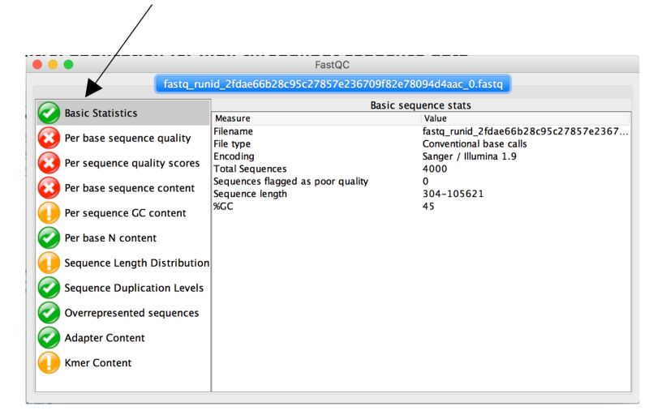Select the Basic Statistics module
This screenshot has width=649, height=415.
pyautogui.click(x=123, y=113)
